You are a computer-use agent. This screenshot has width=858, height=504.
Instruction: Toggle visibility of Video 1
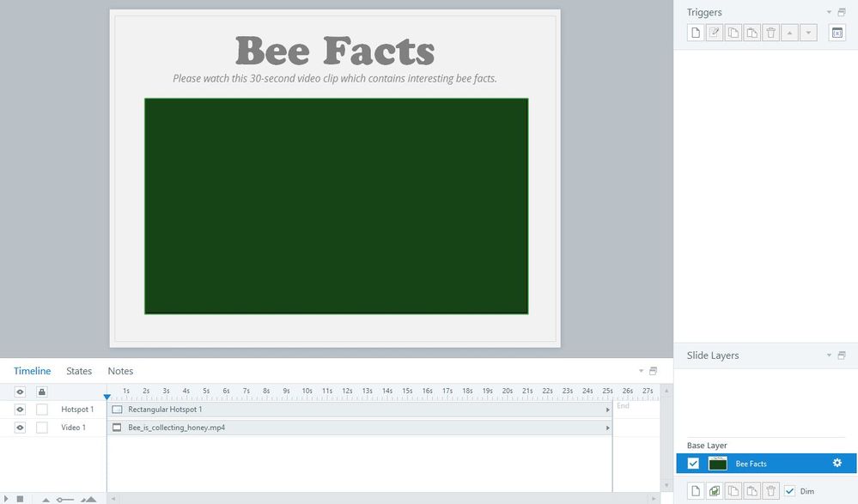[x=20, y=427]
